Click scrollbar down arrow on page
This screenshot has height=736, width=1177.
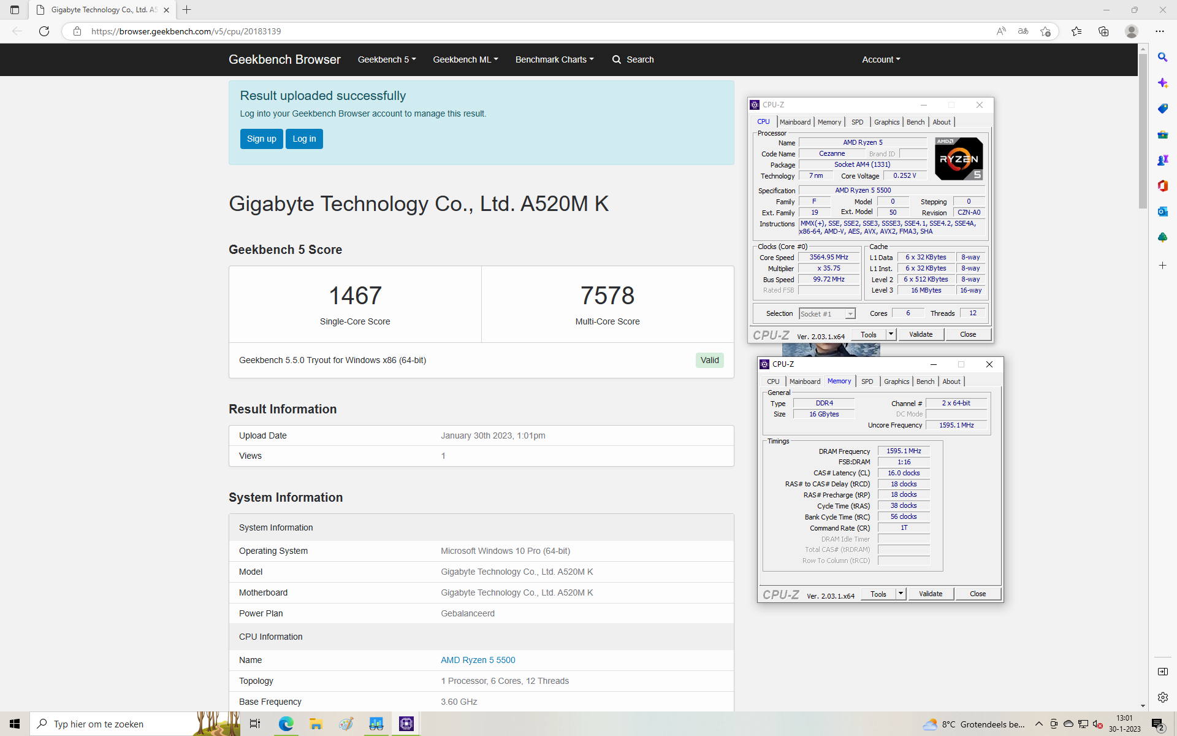(x=1143, y=706)
